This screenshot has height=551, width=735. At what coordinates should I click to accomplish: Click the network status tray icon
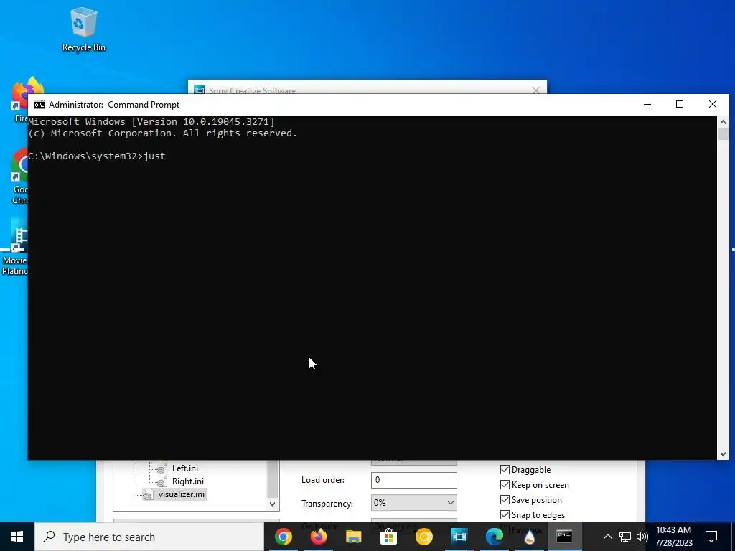tap(625, 537)
